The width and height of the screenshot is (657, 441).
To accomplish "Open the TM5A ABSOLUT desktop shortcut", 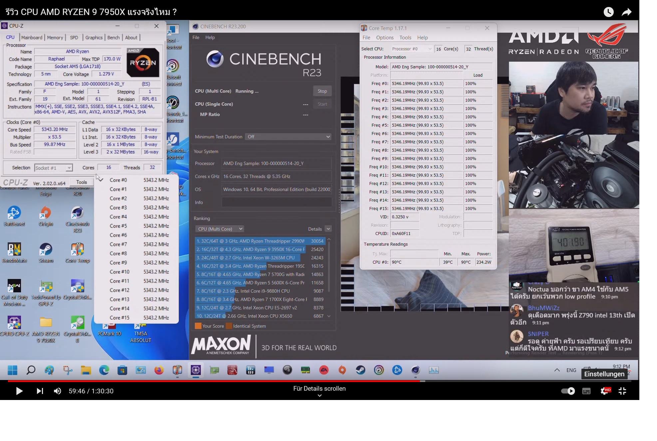I will pos(141,332).
